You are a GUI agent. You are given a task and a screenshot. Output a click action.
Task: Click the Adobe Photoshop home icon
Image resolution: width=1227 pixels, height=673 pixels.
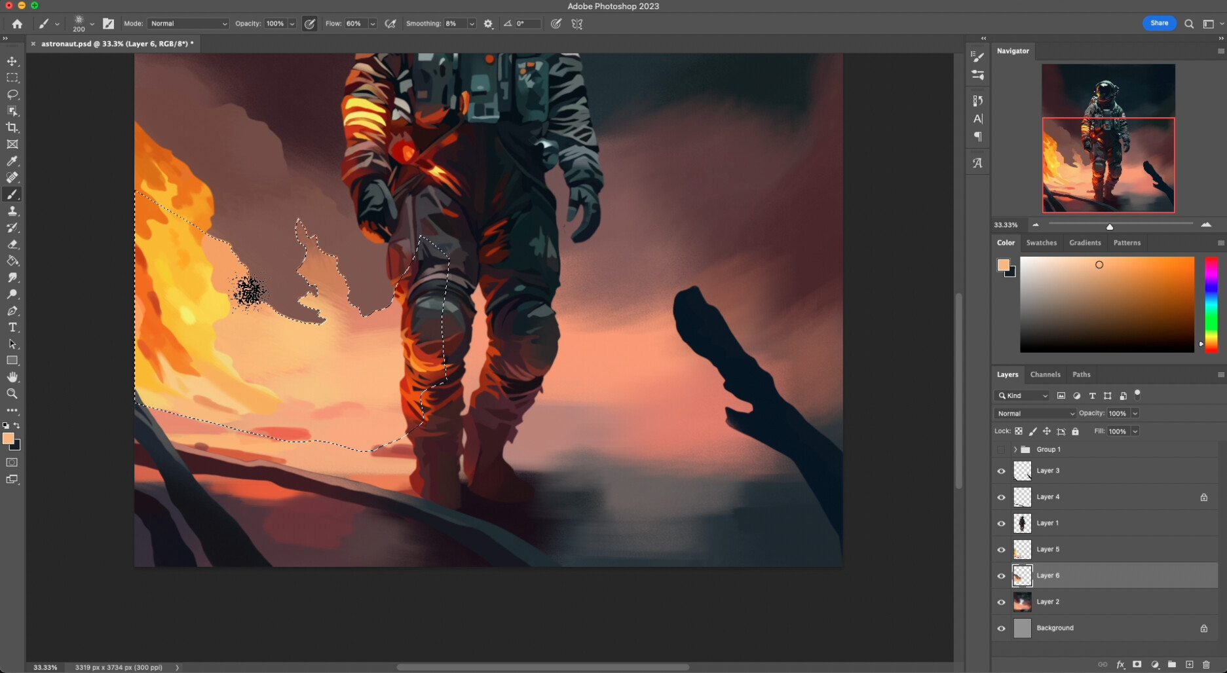[x=17, y=23]
